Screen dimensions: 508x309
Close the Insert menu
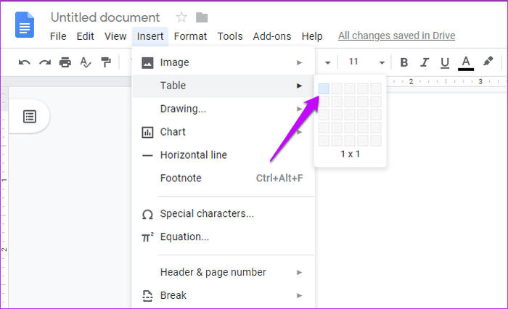pyautogui.click(x=150, y=36)
